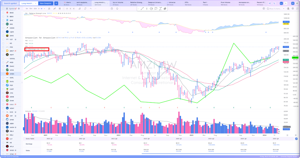Open the timeframe interval dropdown arrow
The width and height of the screenshot is (300, 158).
click(x=45, y=8)
